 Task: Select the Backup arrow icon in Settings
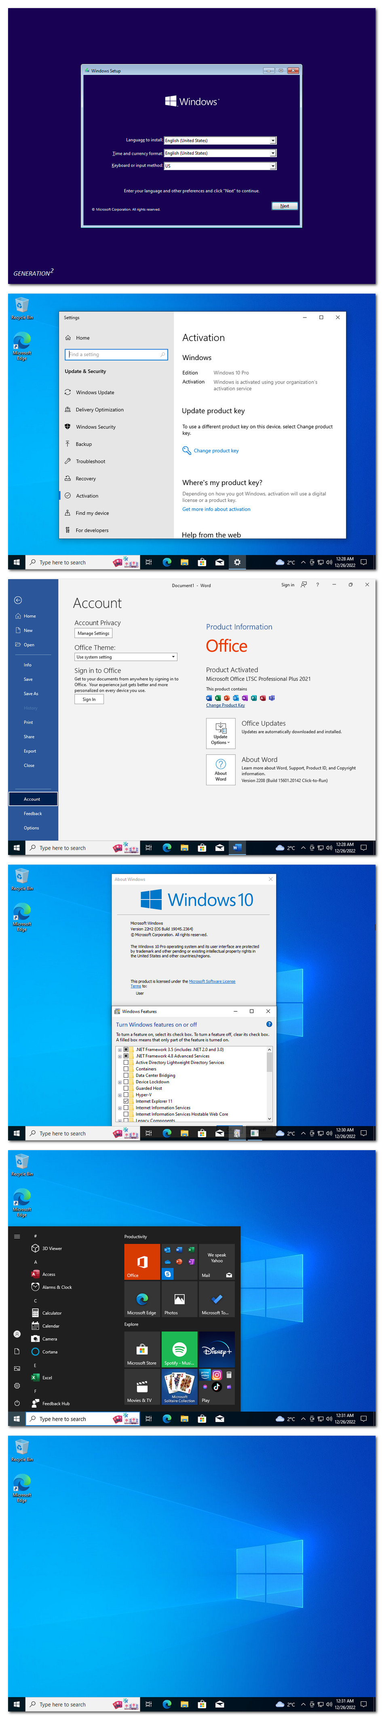[x=68, y=443]
